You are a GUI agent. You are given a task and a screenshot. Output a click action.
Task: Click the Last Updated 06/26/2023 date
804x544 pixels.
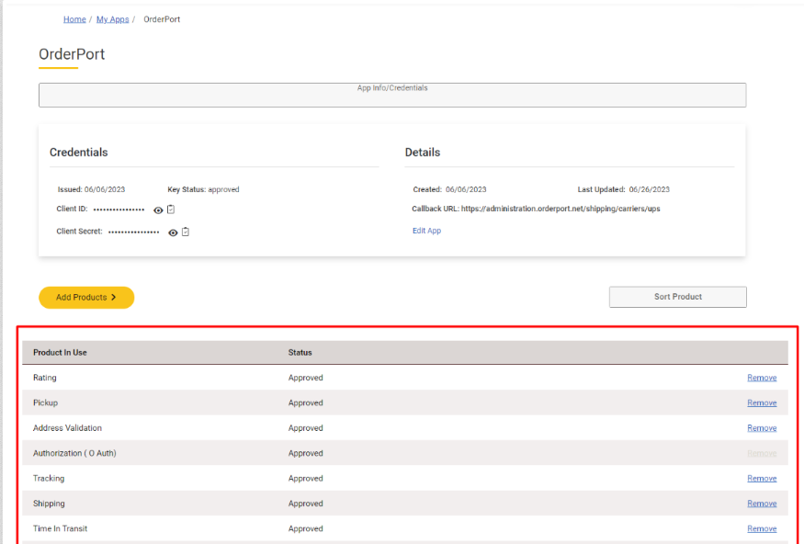(649, 189)
